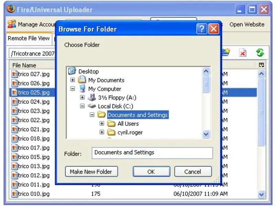Select Local Disk (C:) entry

coord(115,106)
